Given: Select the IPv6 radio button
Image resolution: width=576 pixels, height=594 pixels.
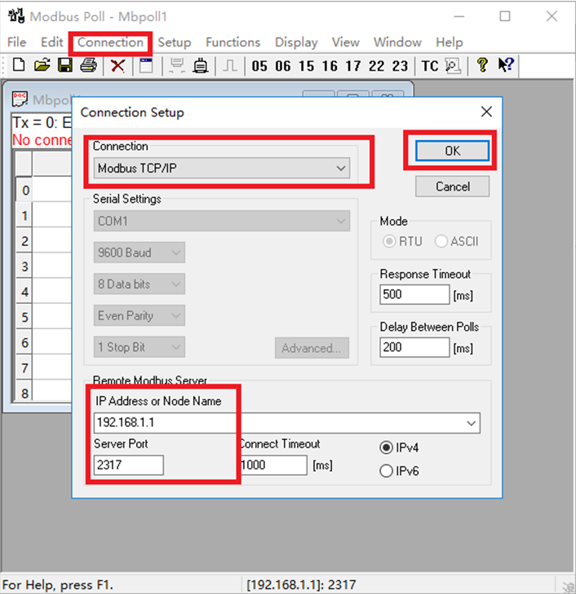Looking at the screenshot, I should (x=387, y=471).
